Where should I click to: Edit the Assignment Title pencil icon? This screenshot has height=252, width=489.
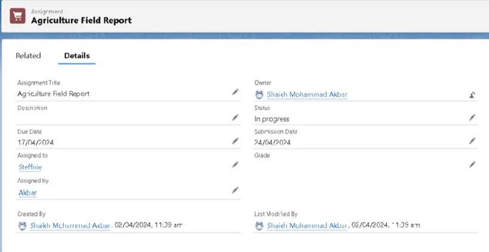pos(235,92)
